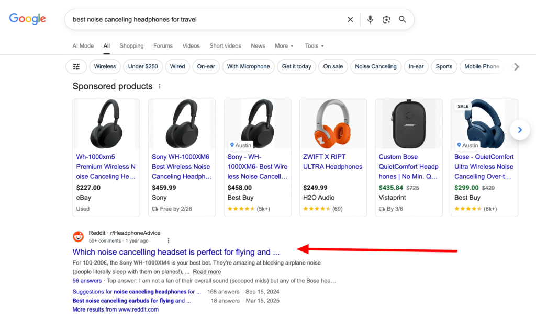Open the Reddit flying headset result title
The height and width of the screenshot is (321, 536).
pyautogui.click(x=176, y=252)
